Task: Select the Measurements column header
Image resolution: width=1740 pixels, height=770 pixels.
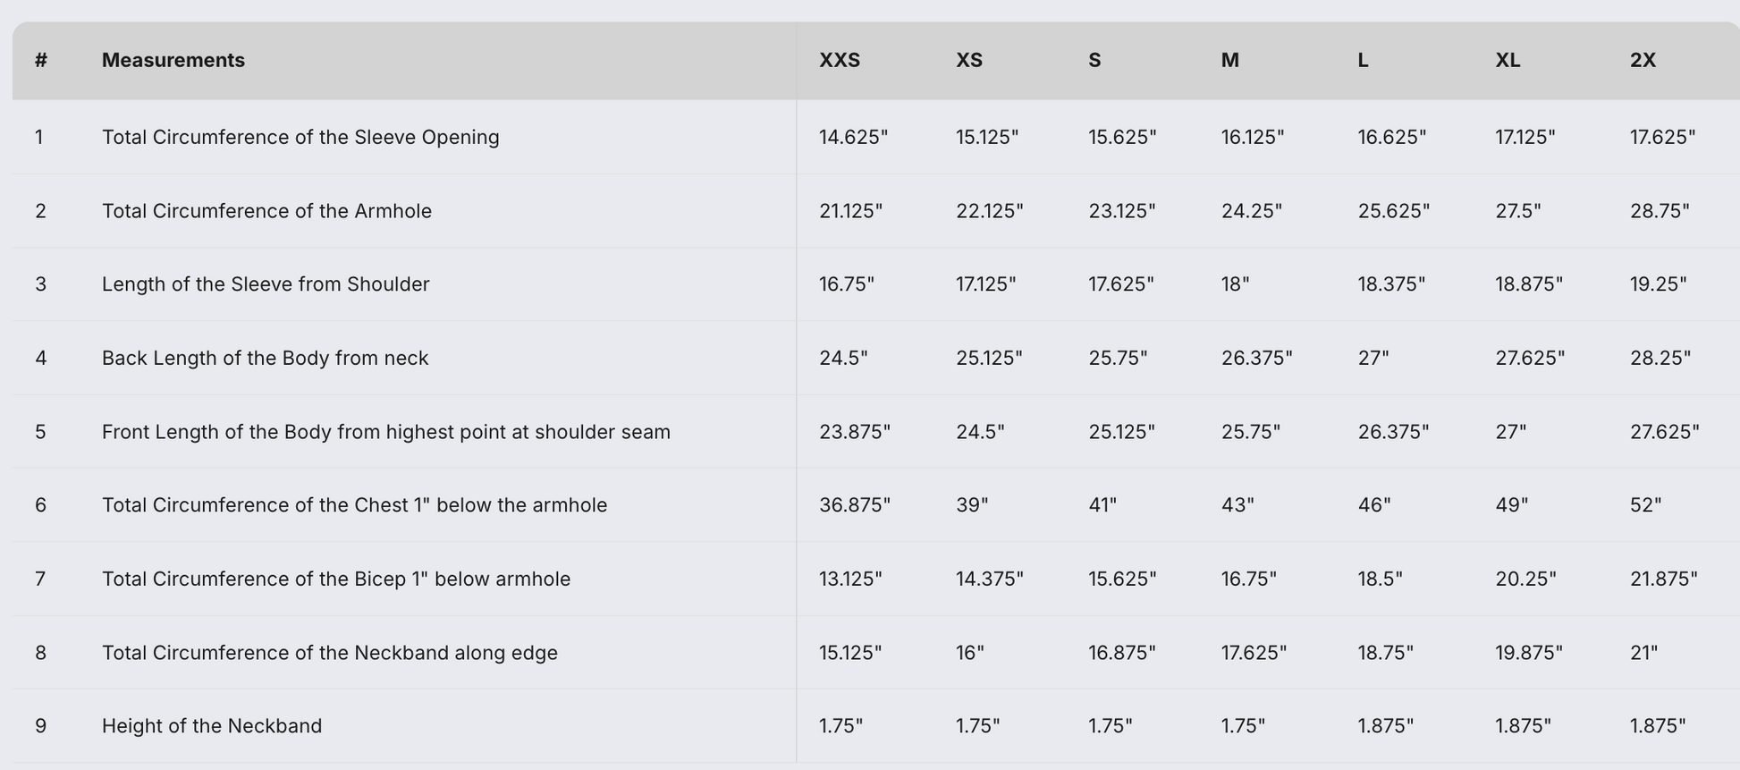Action: (x=173, y=60)
